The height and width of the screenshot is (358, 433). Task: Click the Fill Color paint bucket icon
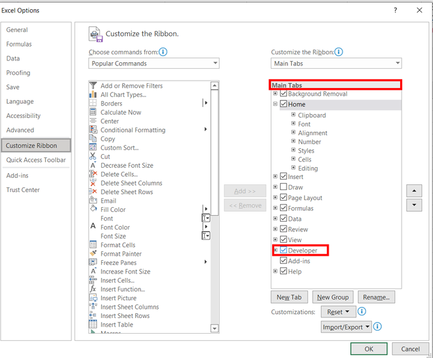pyautogui.click(x=93, y=209)
